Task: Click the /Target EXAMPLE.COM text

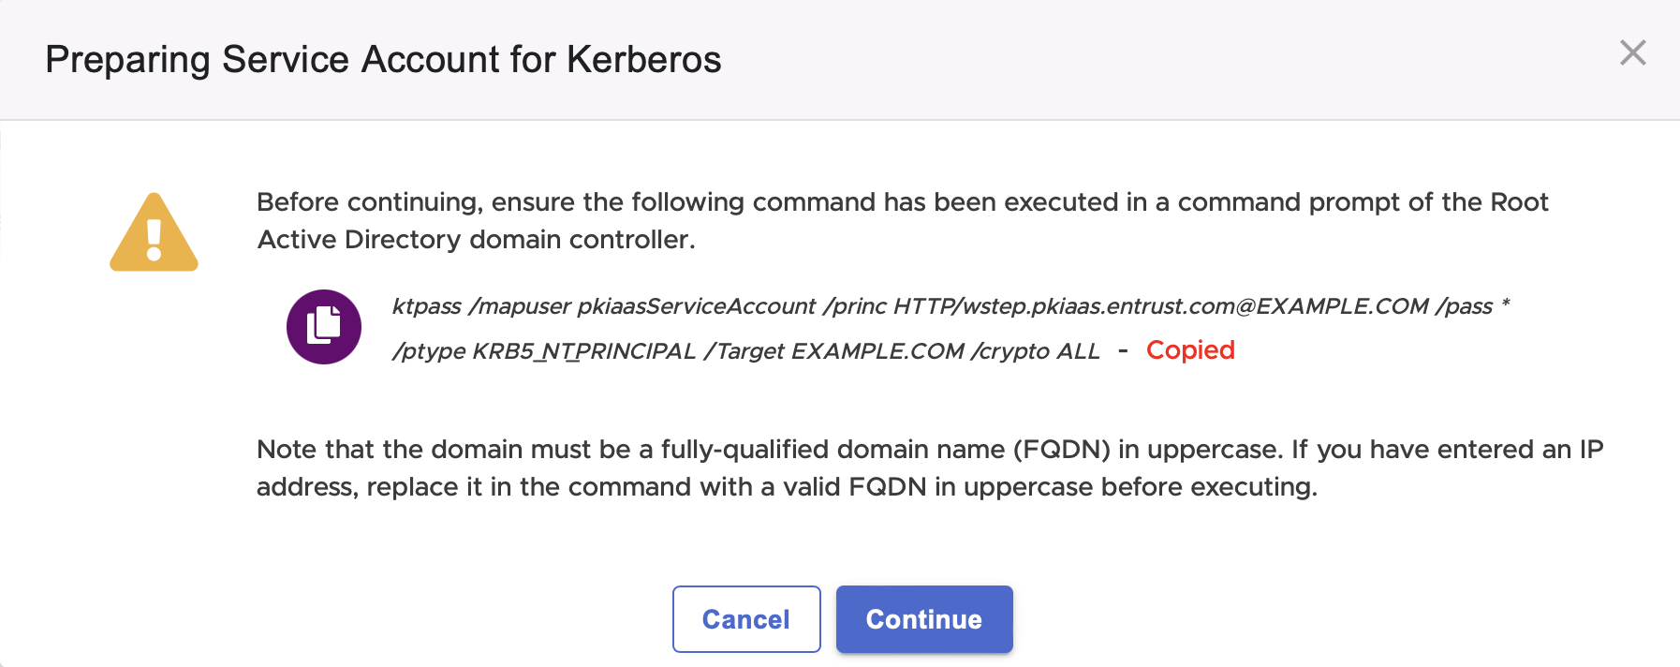Action: [833, 351]
